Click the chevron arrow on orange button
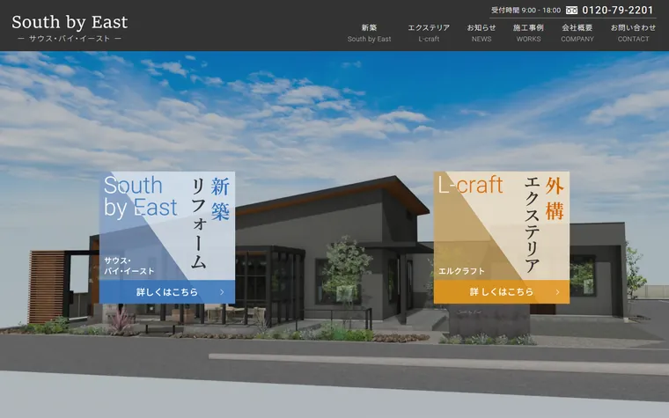669x418 pixels. pyautogui.click(x=557, y=292)
